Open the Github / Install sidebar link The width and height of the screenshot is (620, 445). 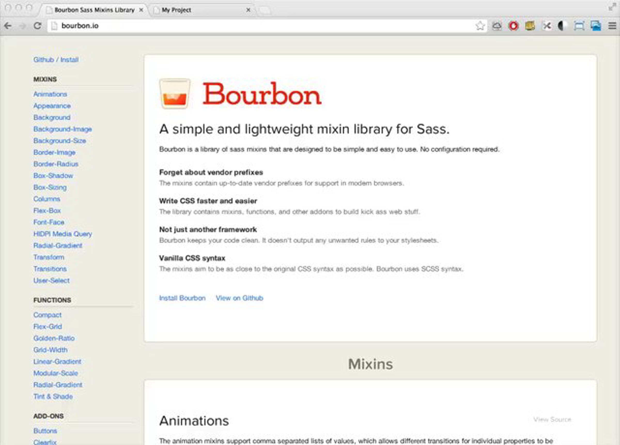(56, 60)
